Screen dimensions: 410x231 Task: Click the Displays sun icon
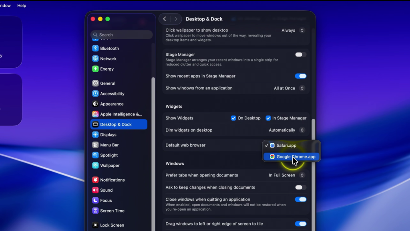[x=95, y=135]
